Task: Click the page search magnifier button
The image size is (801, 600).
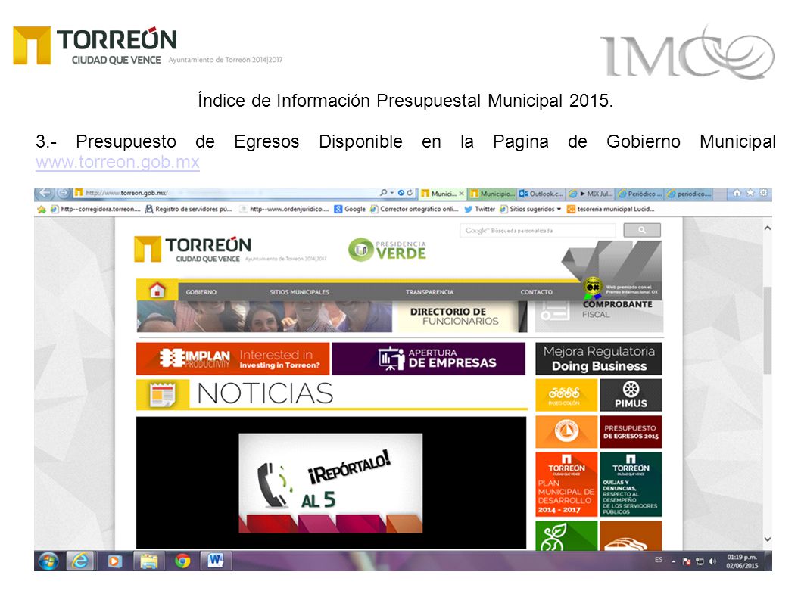Action: [641, 230]
